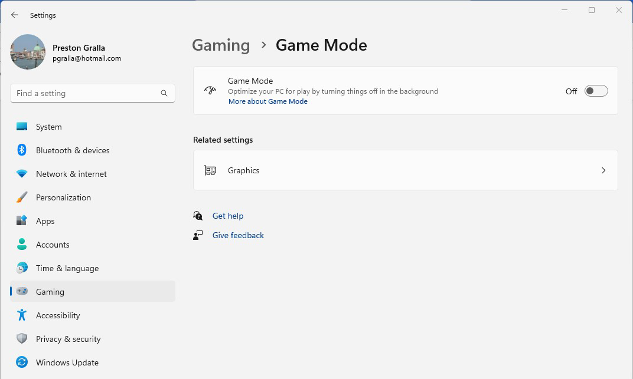Image resolution: width=633 pixels, height=379 pixels.
Task: Click the System monitor icon in sidebar
Action: click(x=22, y=127)
